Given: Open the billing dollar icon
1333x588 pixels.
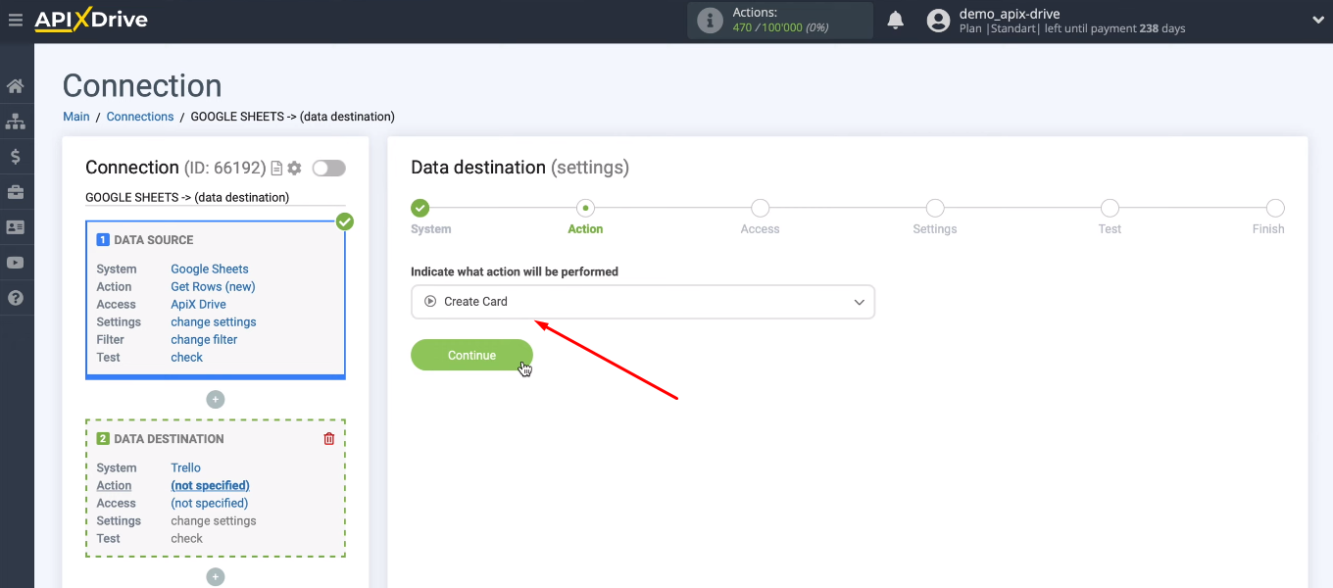Looking at the screenshot, I should [16, 156].
